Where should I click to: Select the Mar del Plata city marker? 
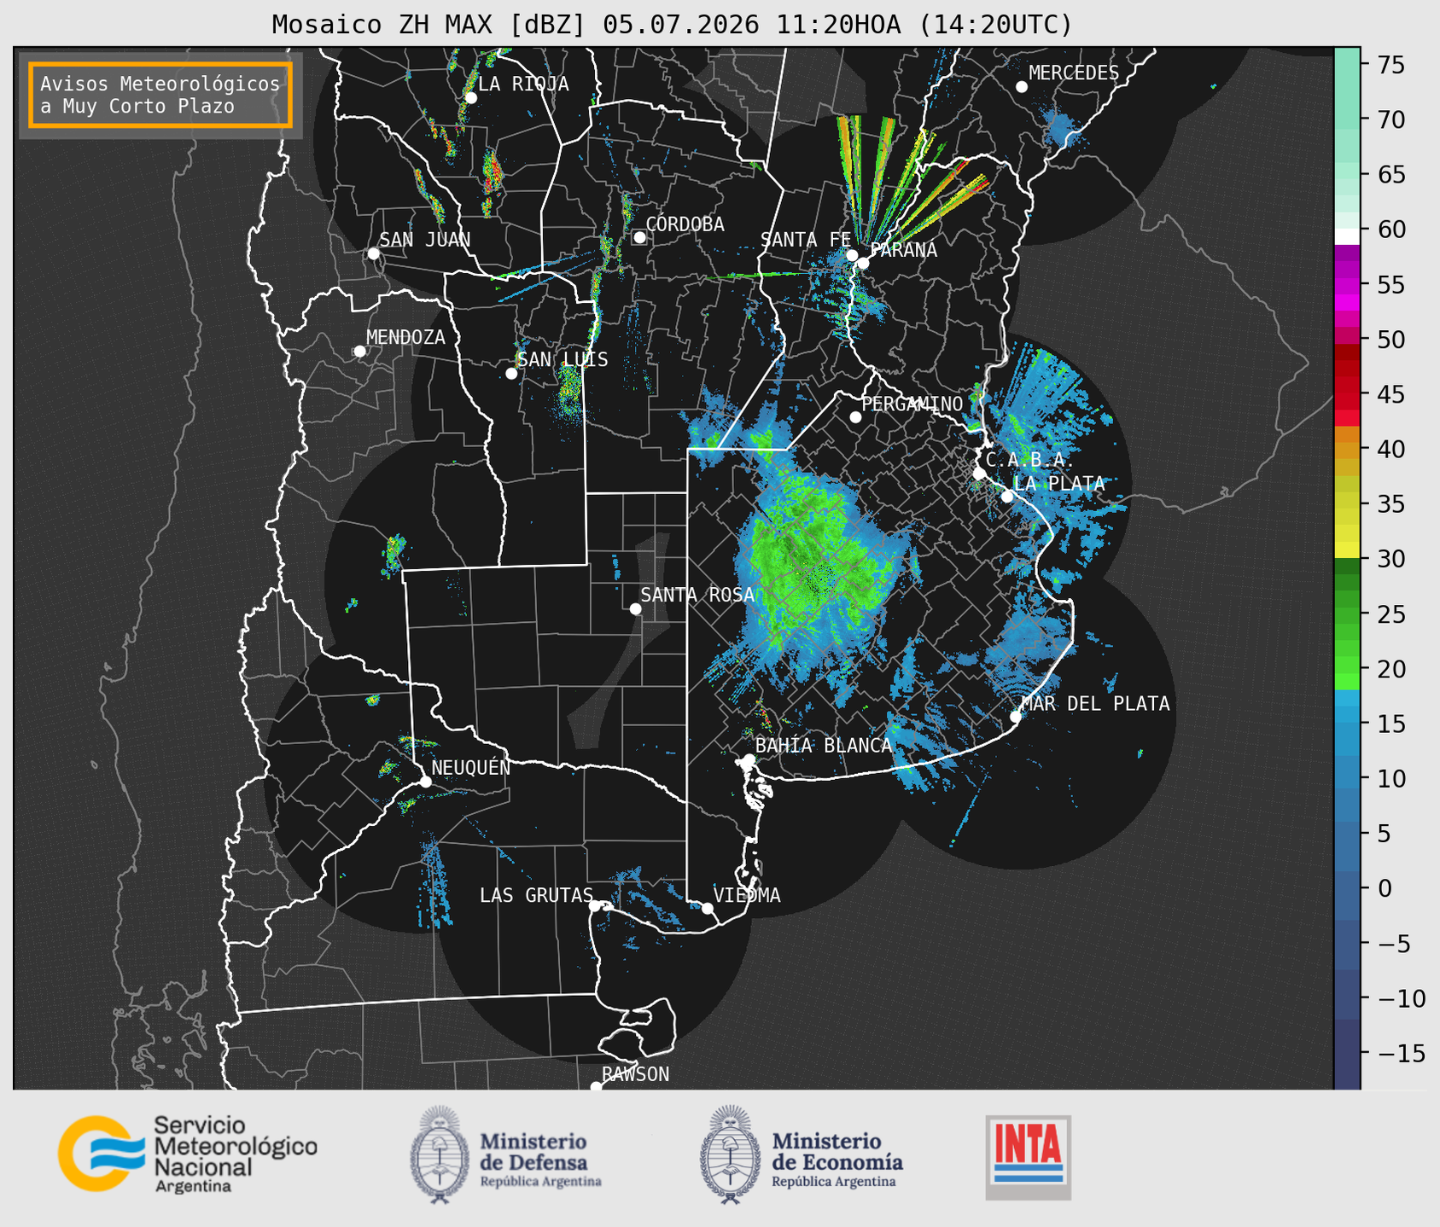click(1016, 717)
